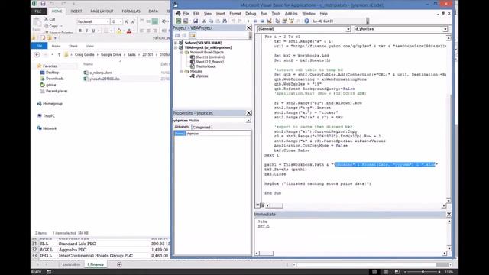Click the Paste button in Excel ribbon
The image size is (489, 275).
37,24
